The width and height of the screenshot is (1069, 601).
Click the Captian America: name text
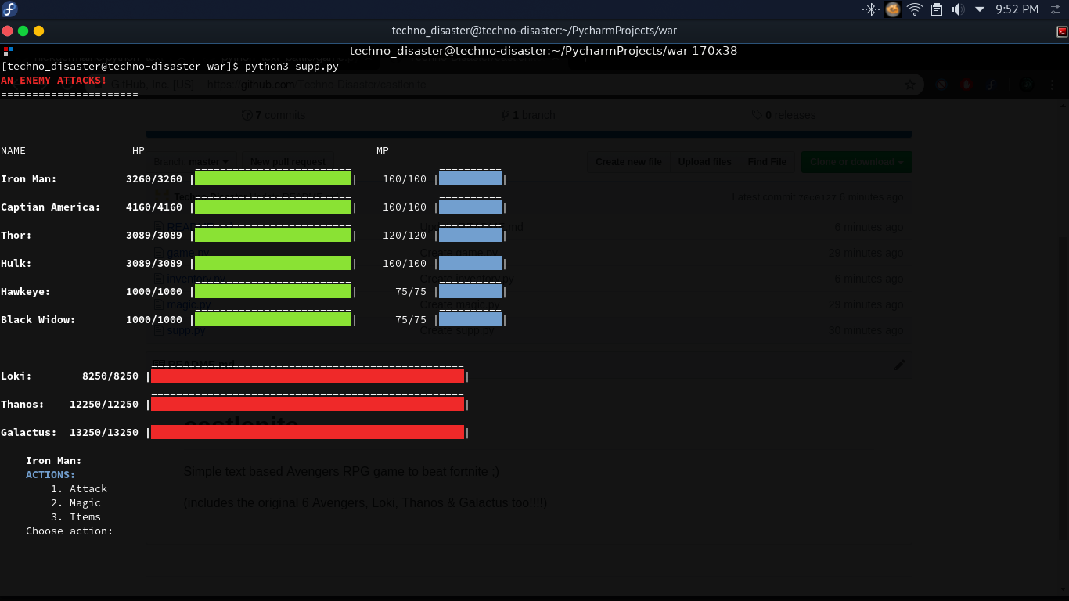(x=51, y=207)
